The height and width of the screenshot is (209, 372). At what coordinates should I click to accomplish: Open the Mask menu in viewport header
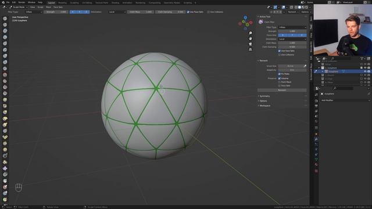point(48,7)
